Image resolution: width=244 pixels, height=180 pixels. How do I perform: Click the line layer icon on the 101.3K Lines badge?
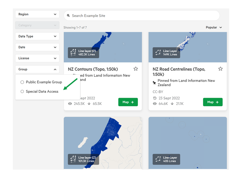pyautogui.click(x=73, y=159)
